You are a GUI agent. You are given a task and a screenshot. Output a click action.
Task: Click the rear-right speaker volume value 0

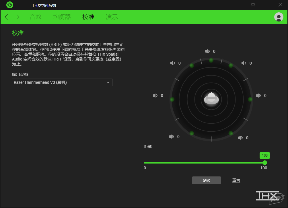tap(247, 138)
